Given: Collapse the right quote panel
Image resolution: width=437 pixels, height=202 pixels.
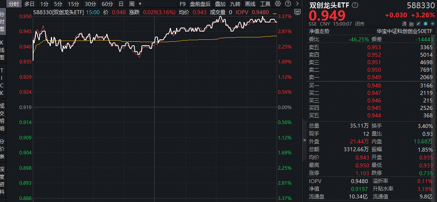Looking at the screenshot, I should click(304, 140).
